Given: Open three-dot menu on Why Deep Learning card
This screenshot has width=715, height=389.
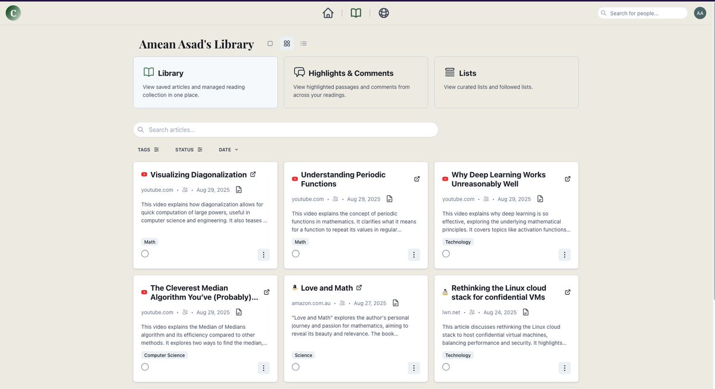Looking at the screenshot, I should click(x=564, y=255).
